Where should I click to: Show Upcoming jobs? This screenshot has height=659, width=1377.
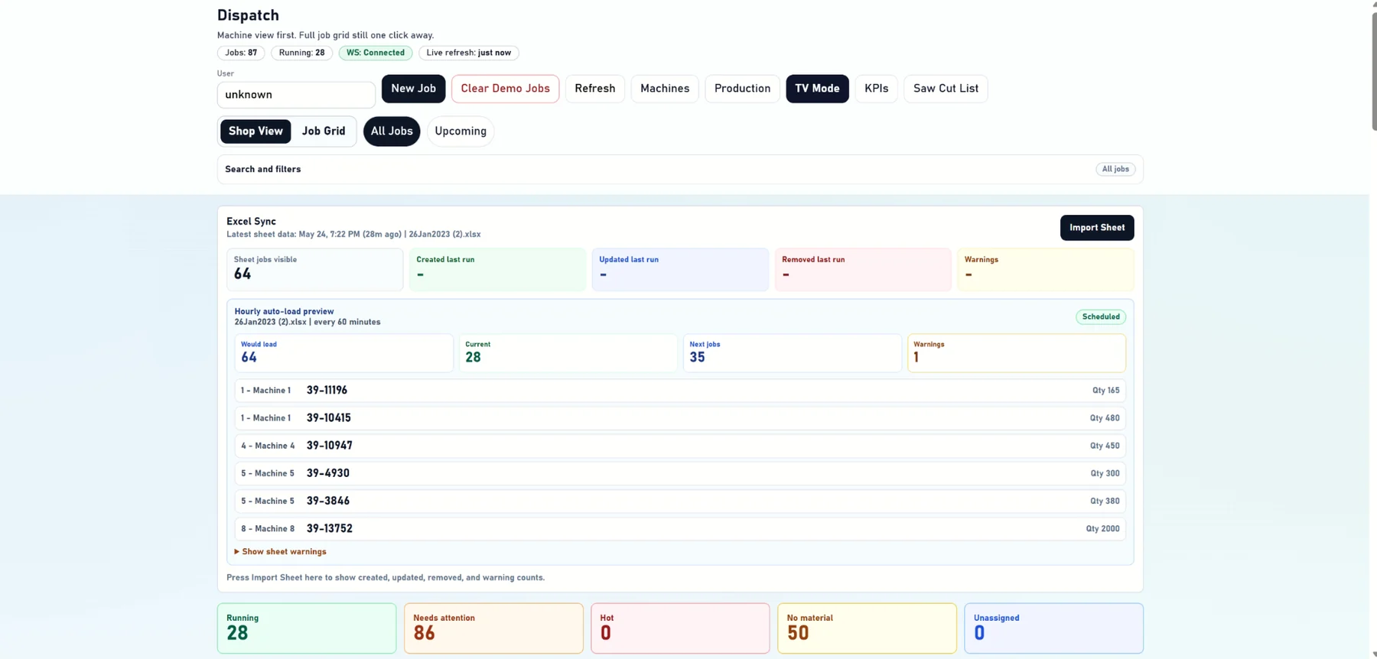point(461,131)
